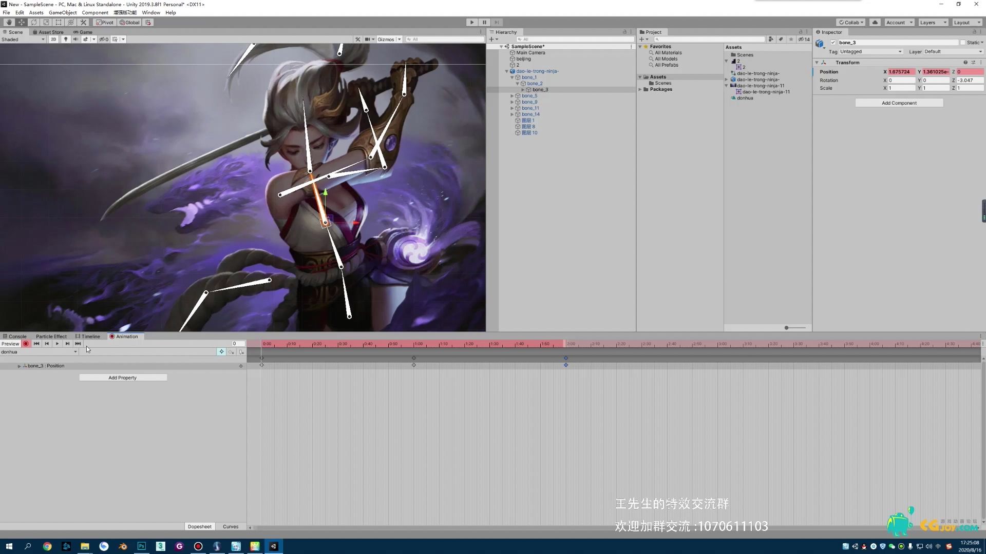This screenshot has height=554, width=986.
Task: Toggle scene audio speaker icon
Action: click(75, 39)
